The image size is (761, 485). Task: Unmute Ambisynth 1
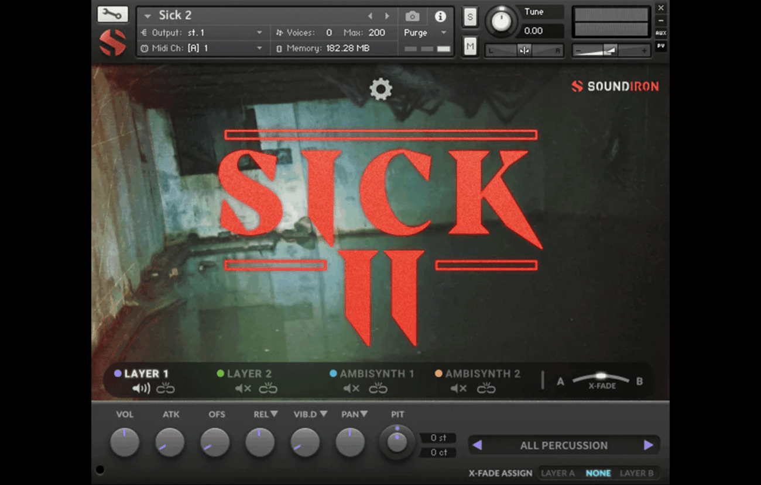[351, 388]
